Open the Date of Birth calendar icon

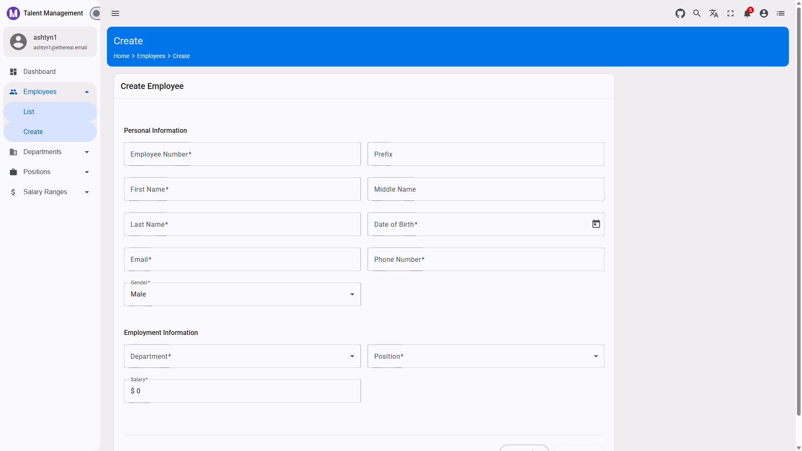point(596,224)
